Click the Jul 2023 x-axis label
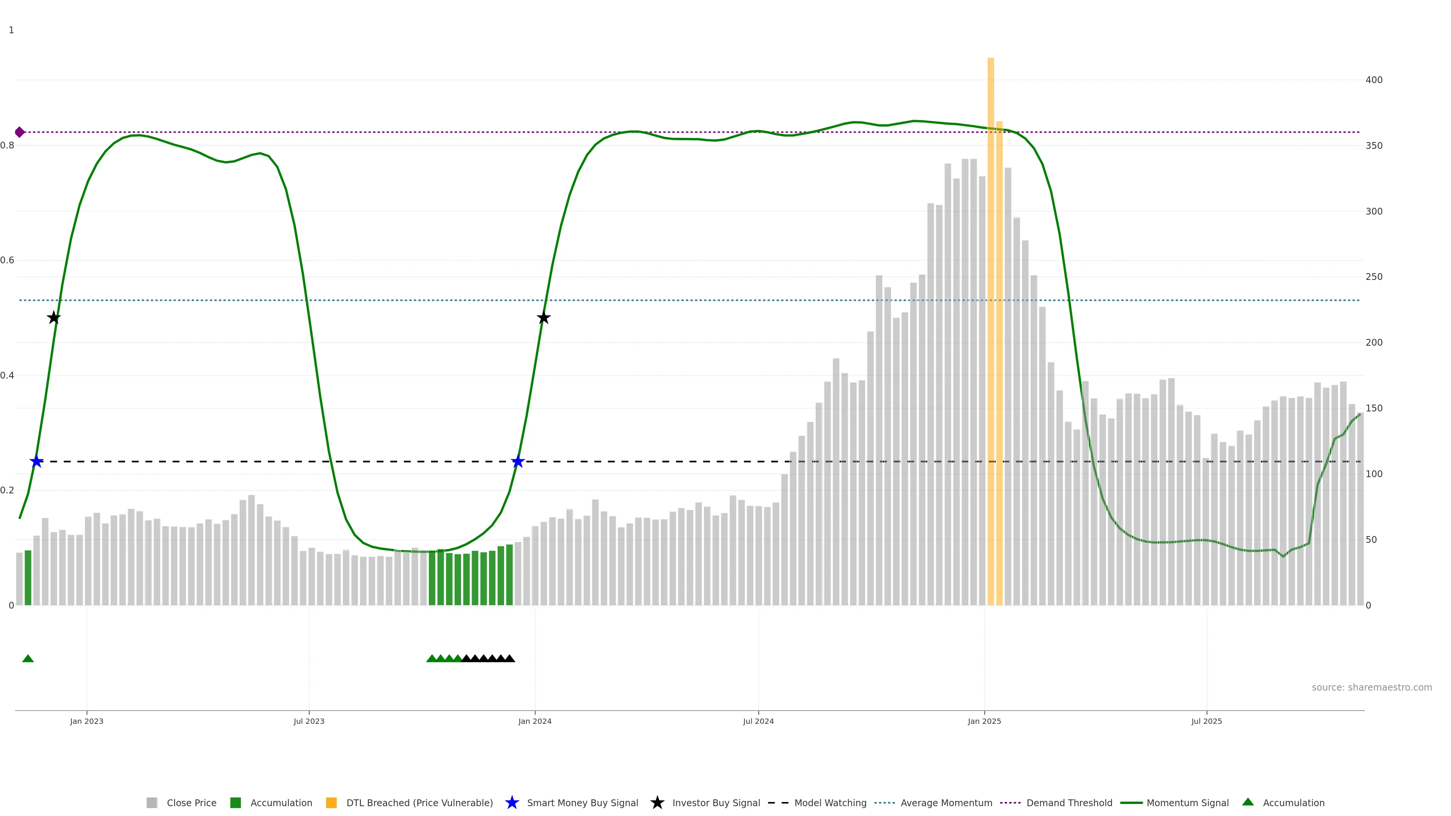1451x816 pixels. [x=309, y=722]
